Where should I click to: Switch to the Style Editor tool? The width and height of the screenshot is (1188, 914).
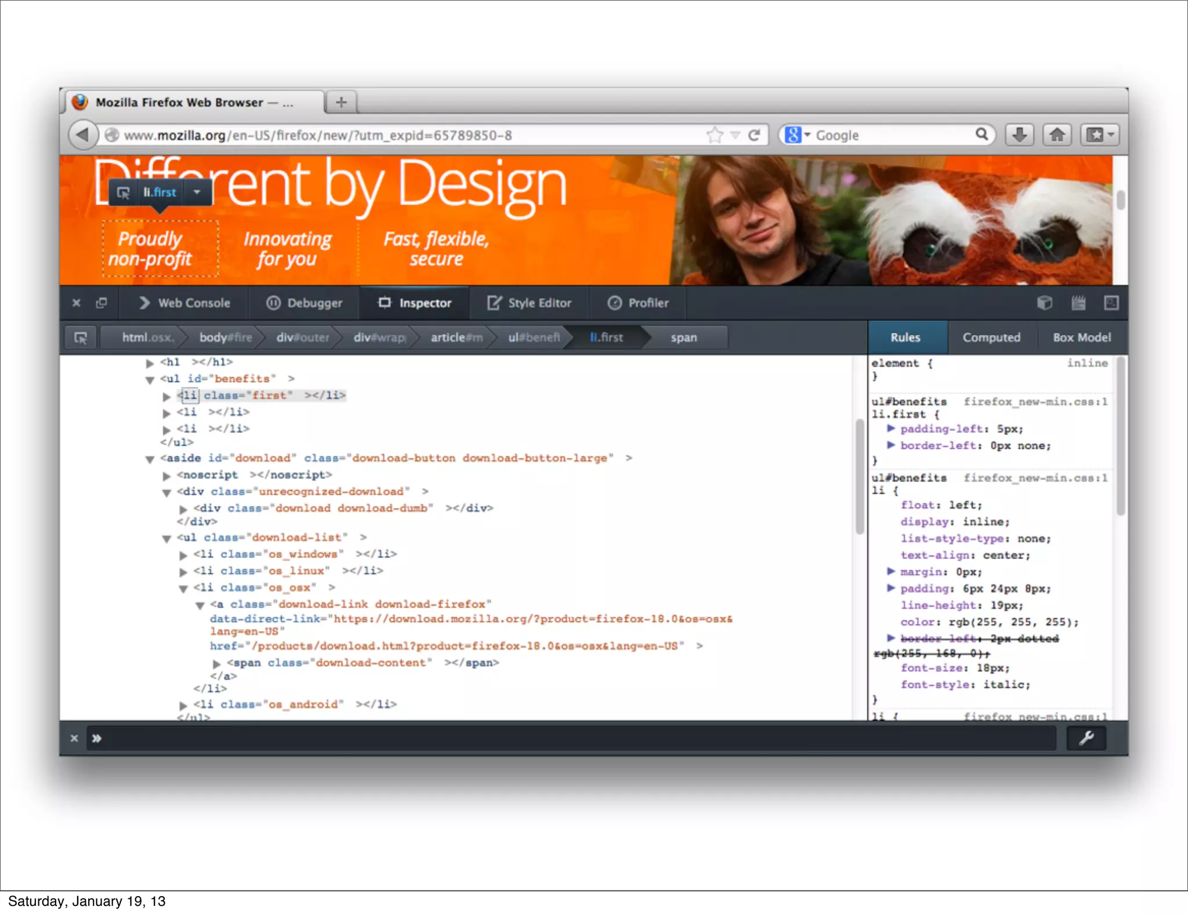[x=529, y=303]
